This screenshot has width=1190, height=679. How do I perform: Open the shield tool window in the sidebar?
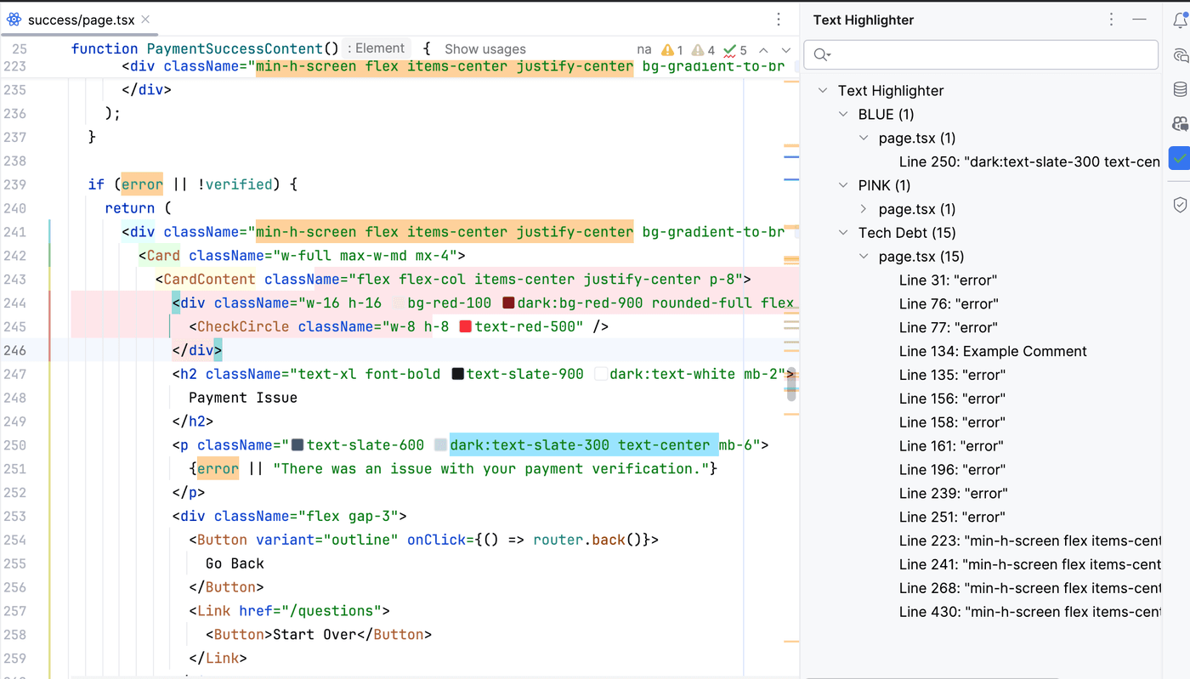[1180, 205]
